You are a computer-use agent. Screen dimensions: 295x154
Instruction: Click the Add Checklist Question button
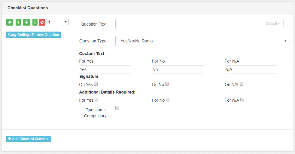pyautogui.click(x=29, y=139)
